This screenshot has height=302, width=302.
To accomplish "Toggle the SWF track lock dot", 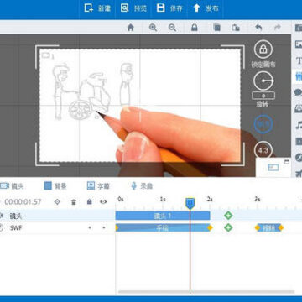I will point(90,227).
